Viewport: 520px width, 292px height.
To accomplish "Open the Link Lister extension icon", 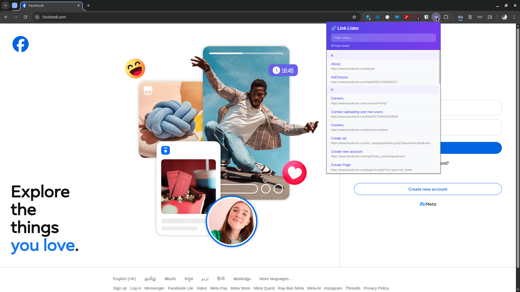I will pyautogui.click(x=436, y=17).
